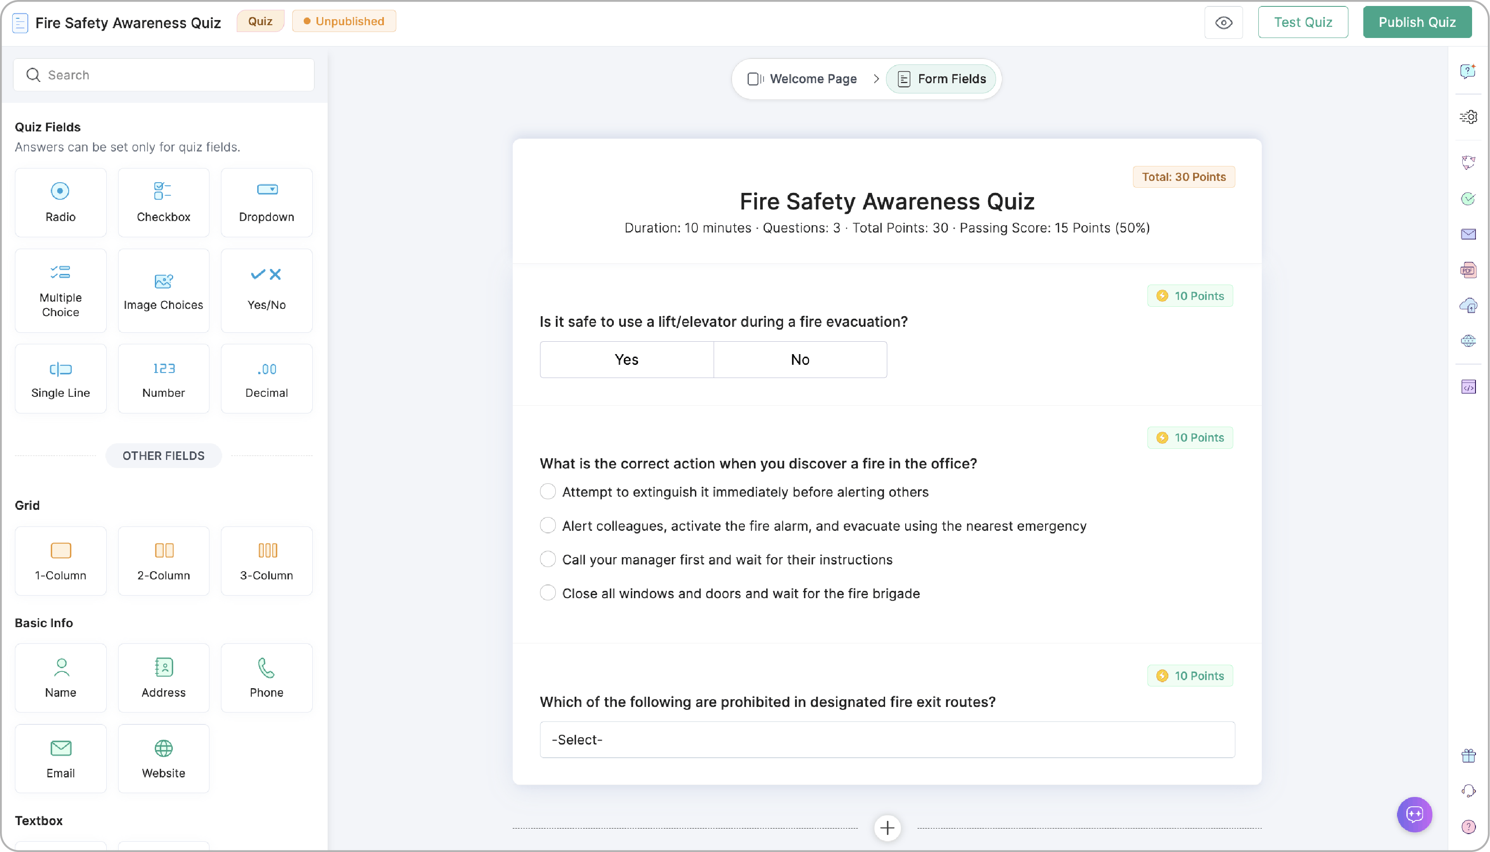Viewport: 1490px width, 852px height.
Task: Add a Name field
Action: coord(60,678)
